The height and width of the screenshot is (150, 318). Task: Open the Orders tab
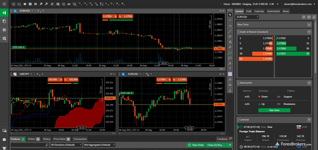tap(34, 139)
